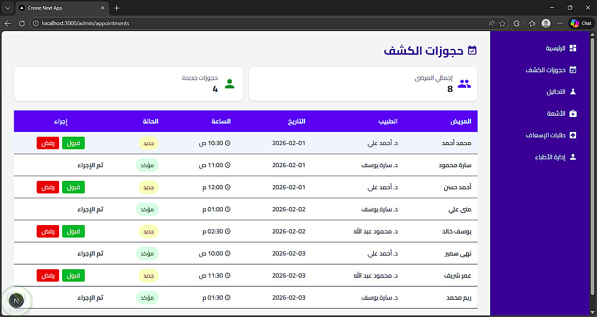Click calendar-check icon beside sidebar حجوزات الكشف
597x317 pixels.
point(573,70)
